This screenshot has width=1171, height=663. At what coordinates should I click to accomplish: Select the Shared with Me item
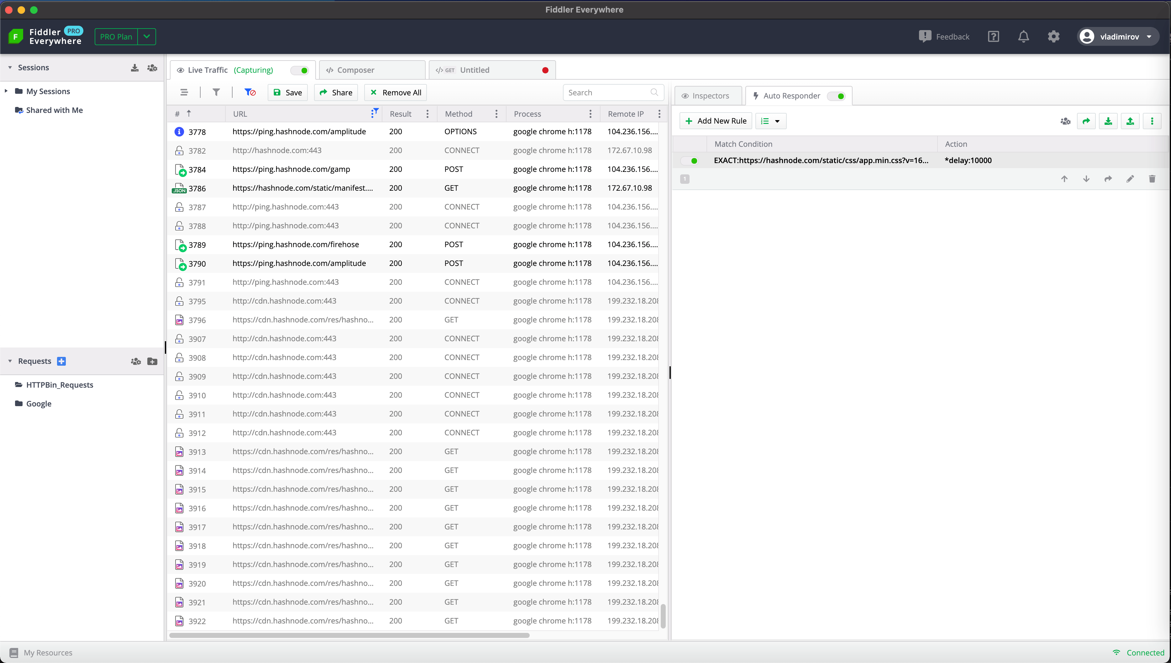54,110
